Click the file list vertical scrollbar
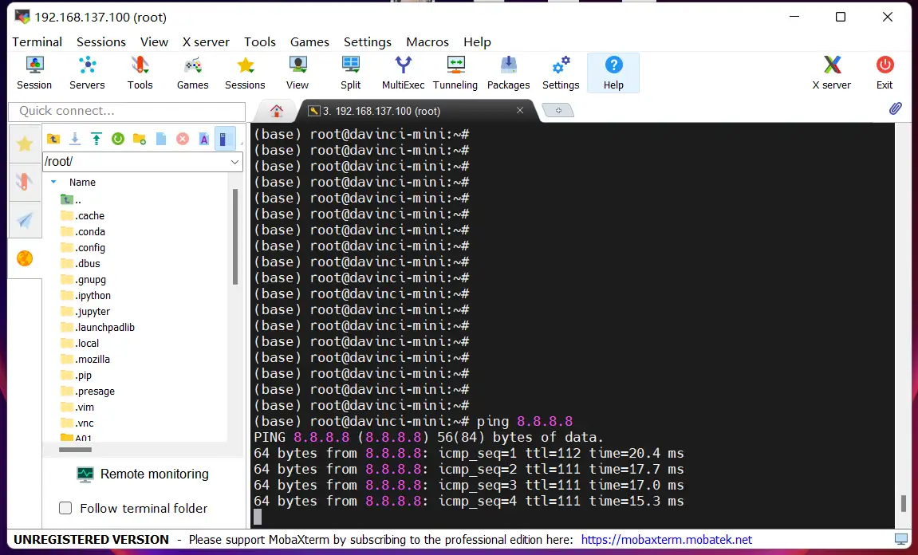The height and width of the screenshot is (555, 918). 235,237
